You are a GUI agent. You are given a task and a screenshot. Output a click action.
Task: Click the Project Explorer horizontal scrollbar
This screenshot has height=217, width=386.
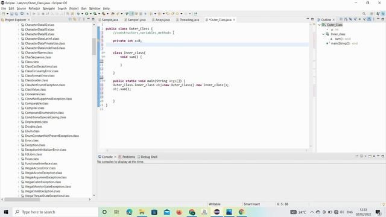[22, 200]
